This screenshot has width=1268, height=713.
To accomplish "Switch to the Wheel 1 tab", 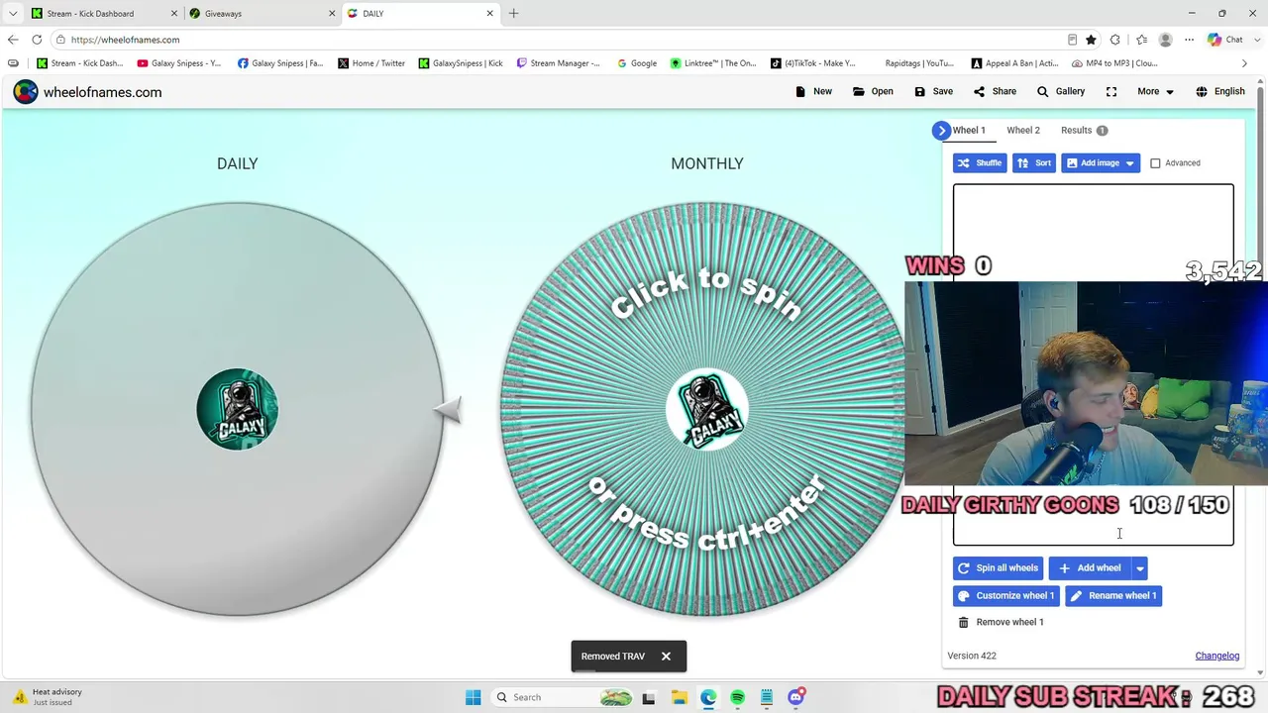I will point(969,131).
